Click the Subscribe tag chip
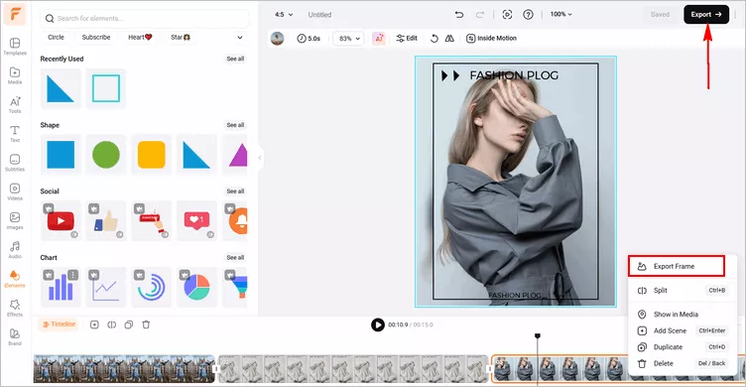Screen dimensions: 746x387 [95, 37]
